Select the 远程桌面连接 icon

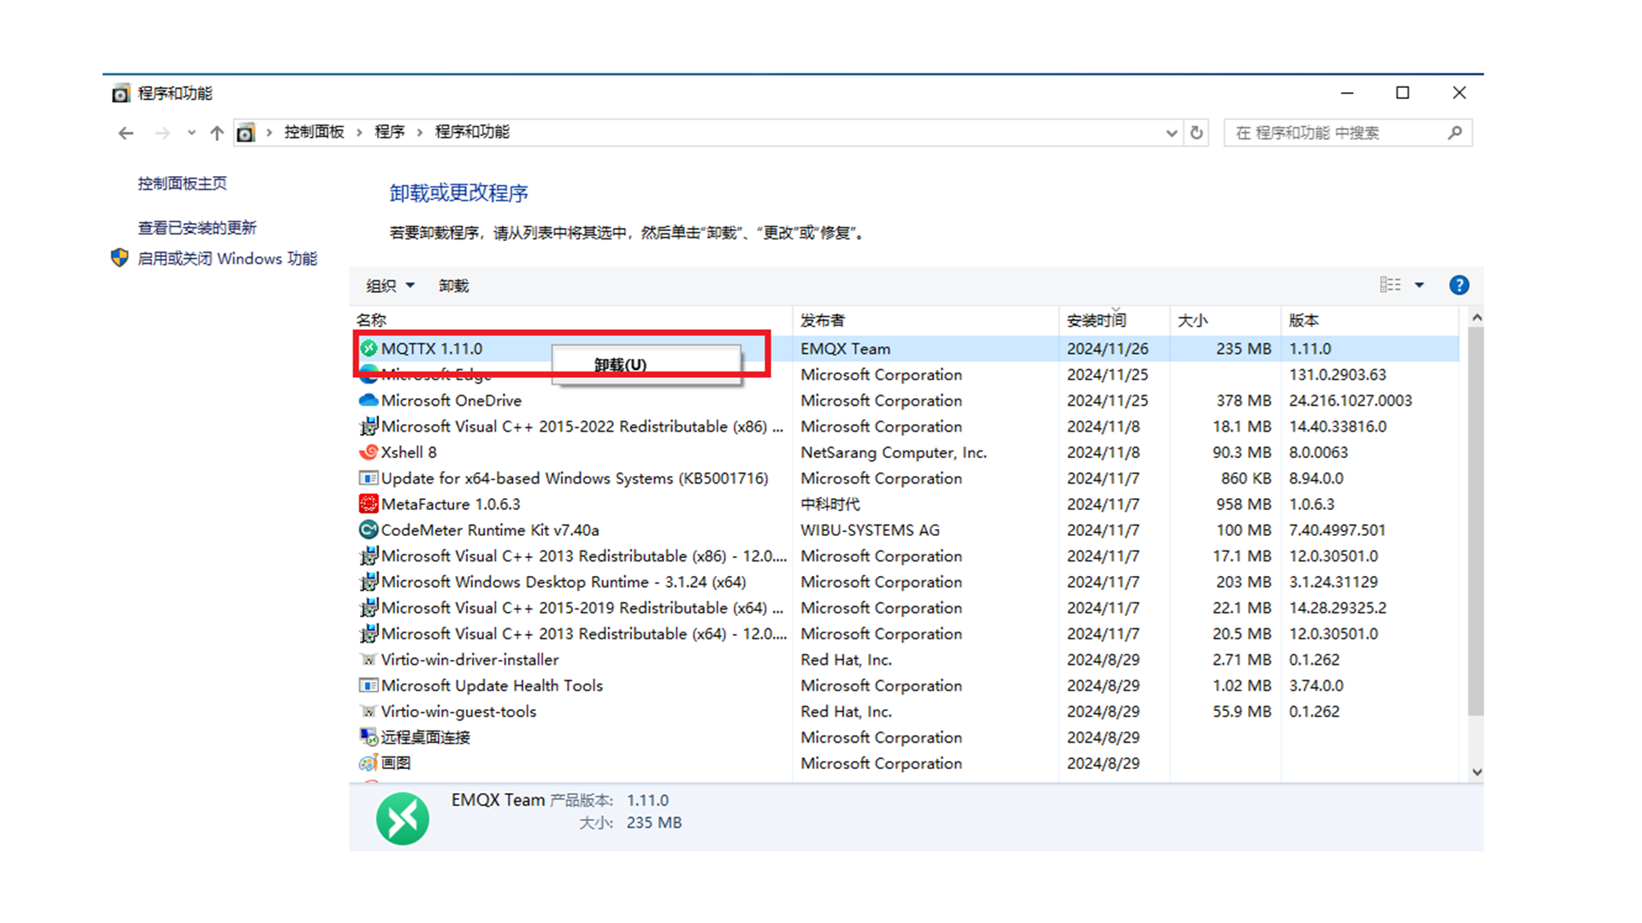pyautogui.click(x=369, y=737)
